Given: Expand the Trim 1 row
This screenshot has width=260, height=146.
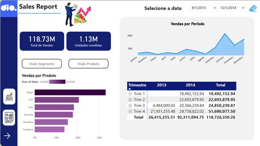Looking at the screenshot, I should click(130, 94).
